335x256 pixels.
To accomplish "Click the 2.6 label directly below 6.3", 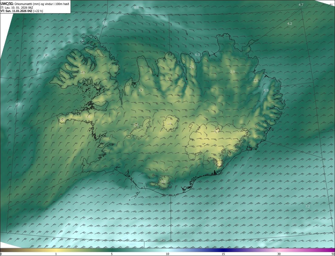I will (x=192, y=67).
